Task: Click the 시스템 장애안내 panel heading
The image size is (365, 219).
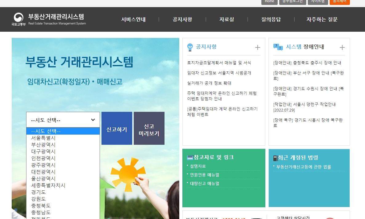Action: click(305, 47)
